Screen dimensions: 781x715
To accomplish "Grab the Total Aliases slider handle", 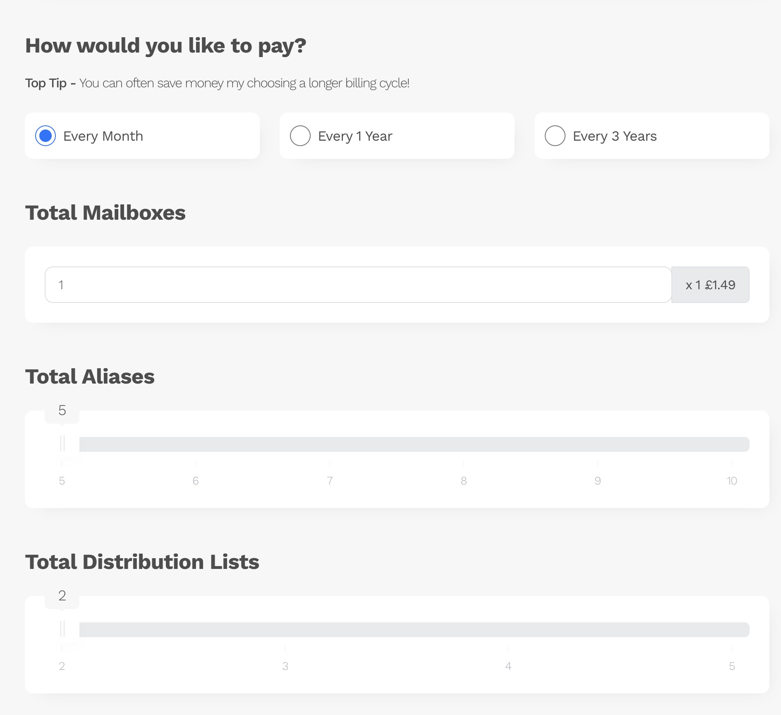I will pyautogui.click(x=62, y=444).
